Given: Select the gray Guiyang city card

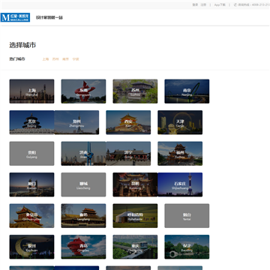Looking at the screenshot, I should 31,154.
